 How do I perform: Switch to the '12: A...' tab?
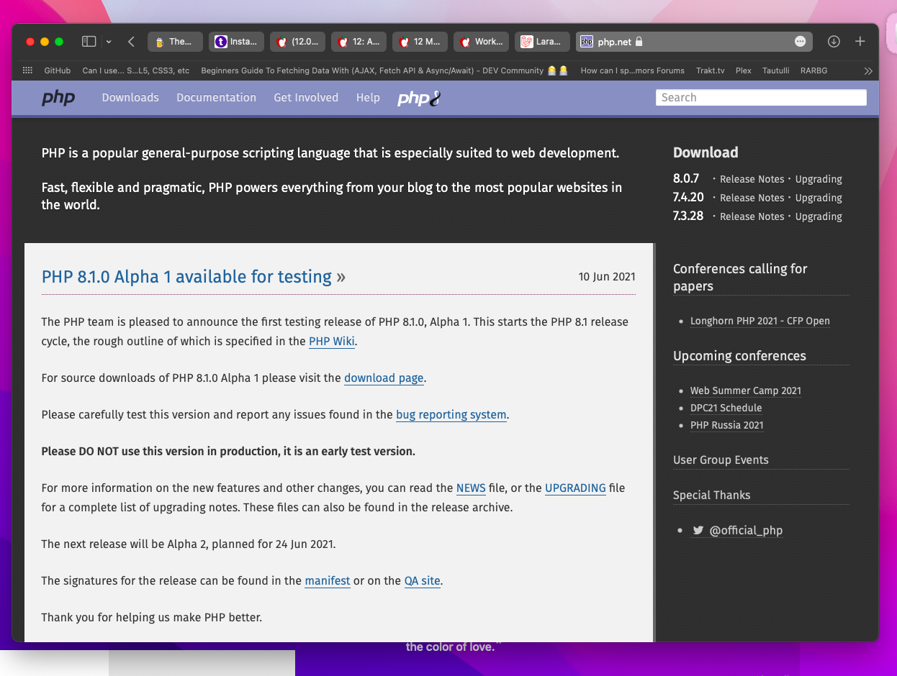359,42
